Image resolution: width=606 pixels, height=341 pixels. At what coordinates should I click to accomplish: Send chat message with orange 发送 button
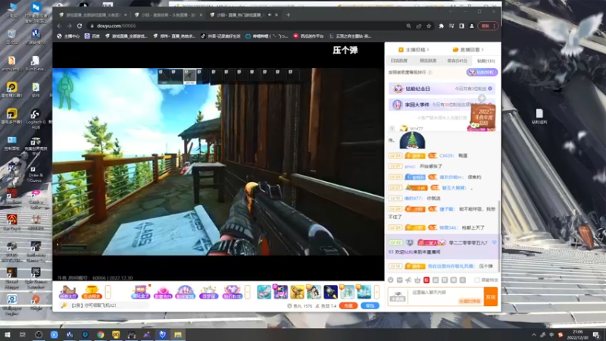click(x=490, y=296)
